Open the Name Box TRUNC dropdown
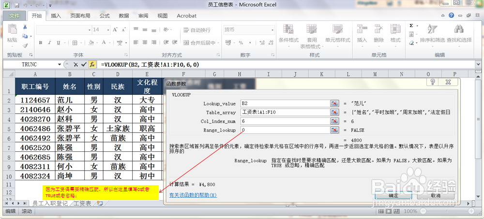 60,64
